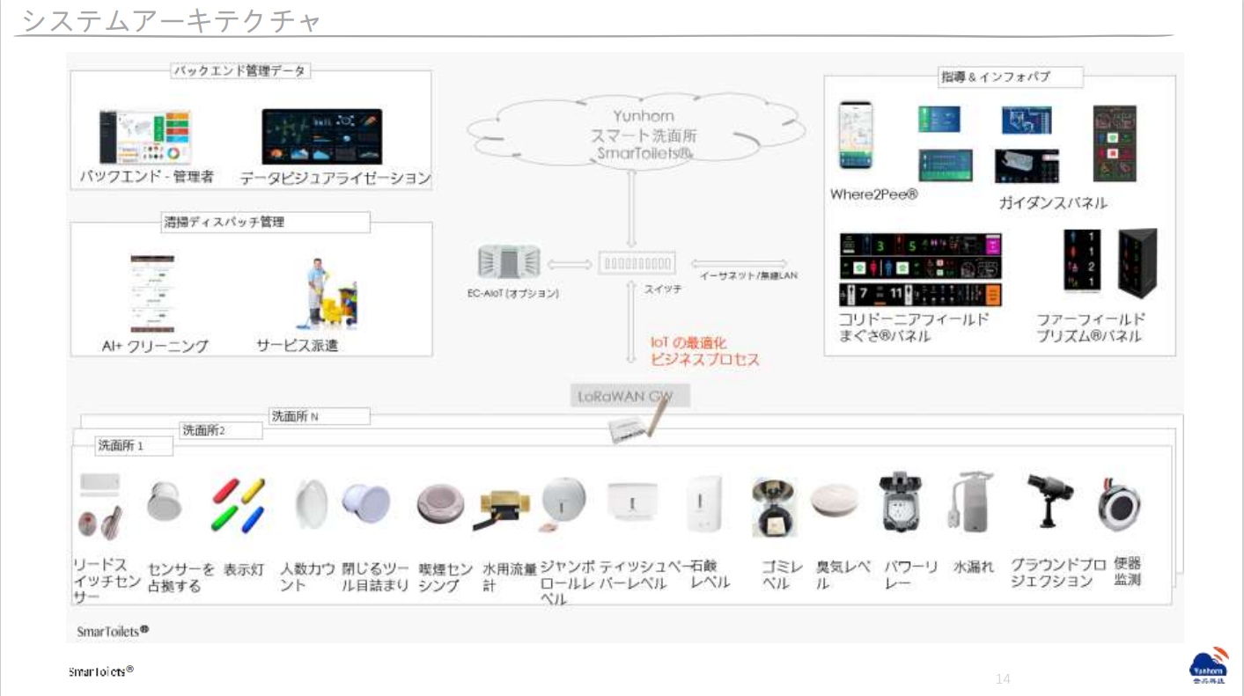Open the backend admin dashboard thumbnail
1244x696 pixels.
pos(144,136)
